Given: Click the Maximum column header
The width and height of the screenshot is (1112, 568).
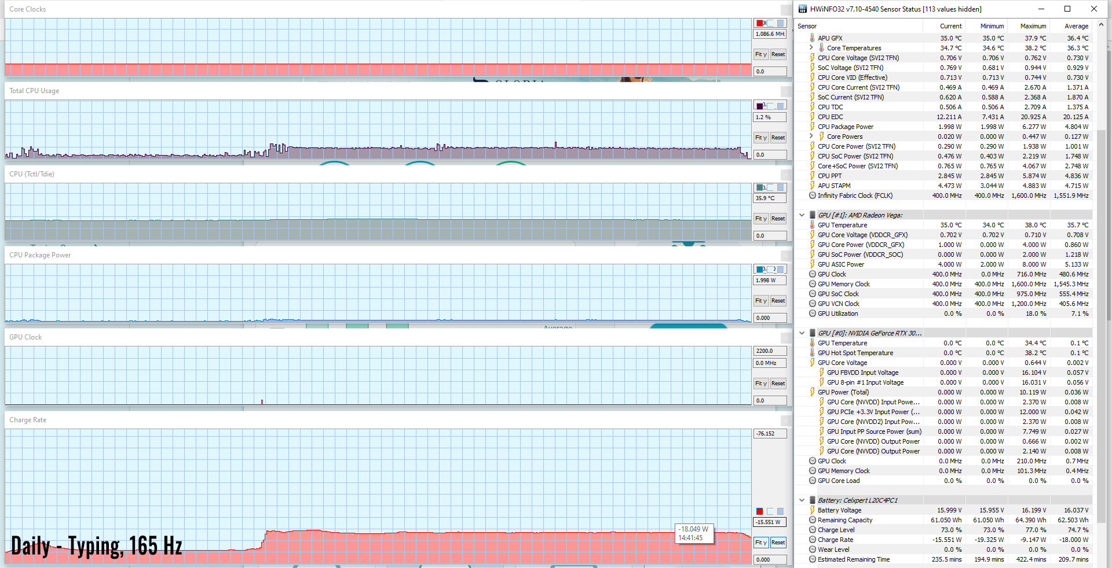Looking at the screenshot, I should click(1033, 26).
